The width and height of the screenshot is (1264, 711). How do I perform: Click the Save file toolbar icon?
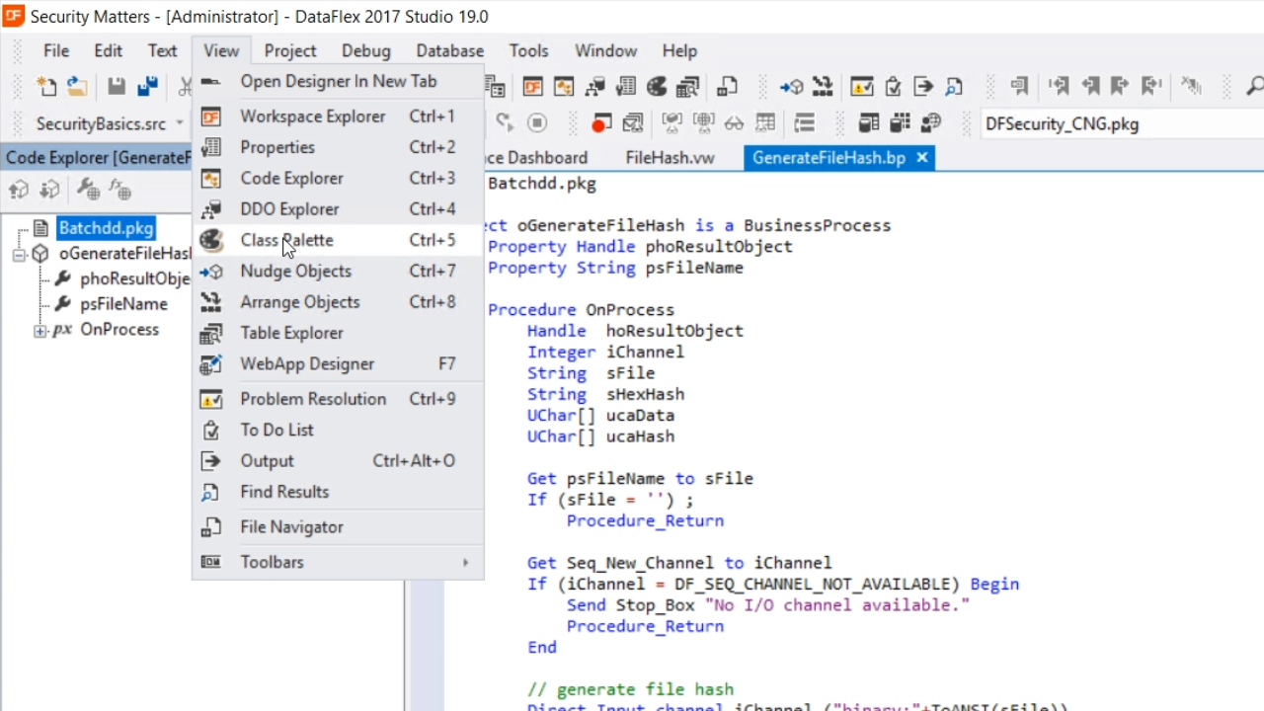coord(117,87)
